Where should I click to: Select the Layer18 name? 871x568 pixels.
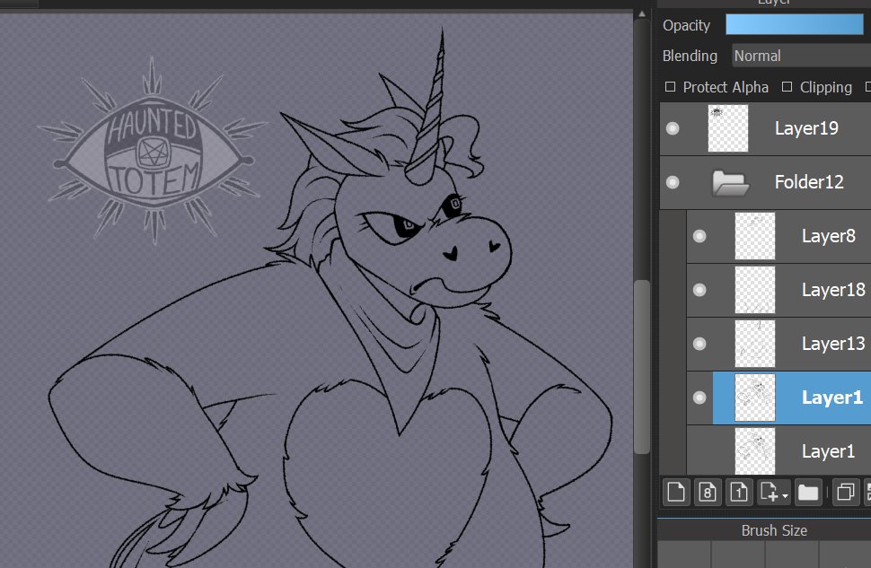(x=833, y=290)
